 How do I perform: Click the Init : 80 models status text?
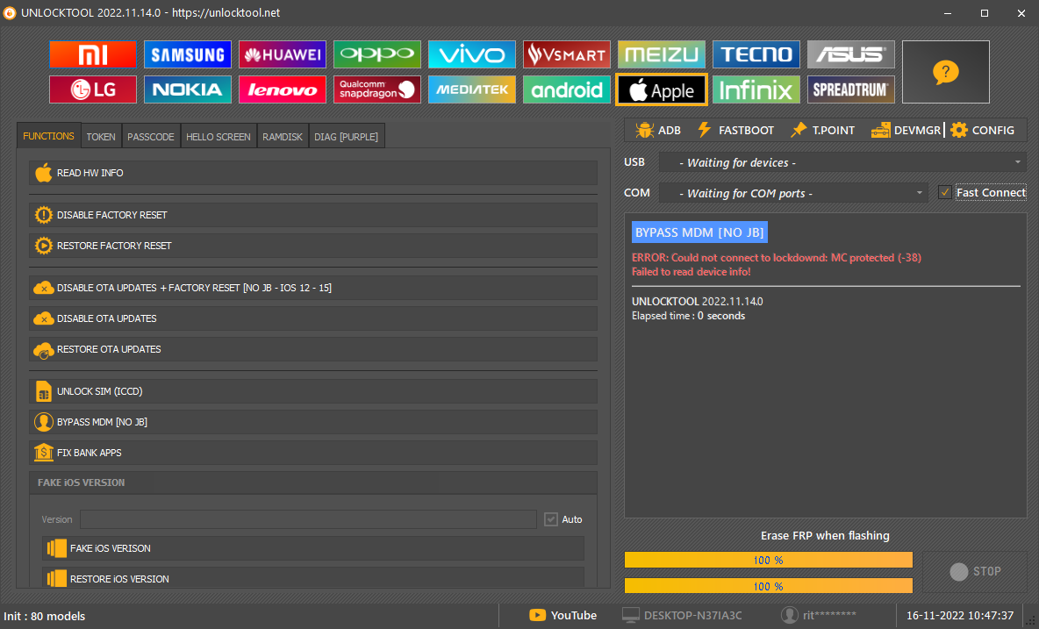[45, 616]
